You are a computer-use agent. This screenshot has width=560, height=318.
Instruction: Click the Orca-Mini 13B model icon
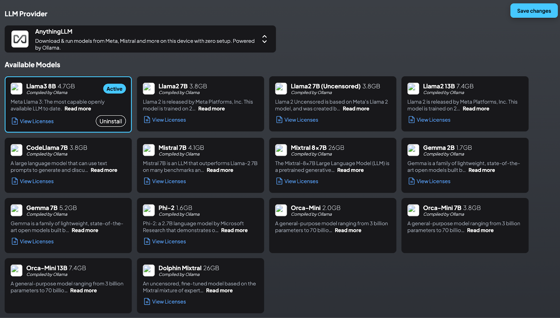16,270
